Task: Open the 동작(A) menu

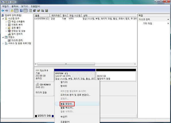Action: [x=15, y=6]
